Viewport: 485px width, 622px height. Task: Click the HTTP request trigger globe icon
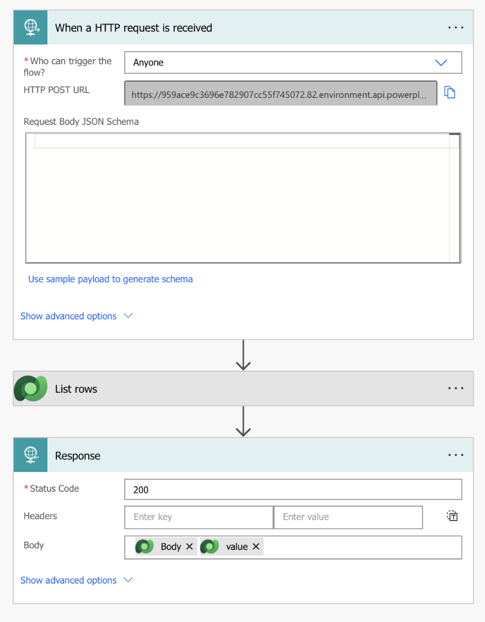[31, 28]
